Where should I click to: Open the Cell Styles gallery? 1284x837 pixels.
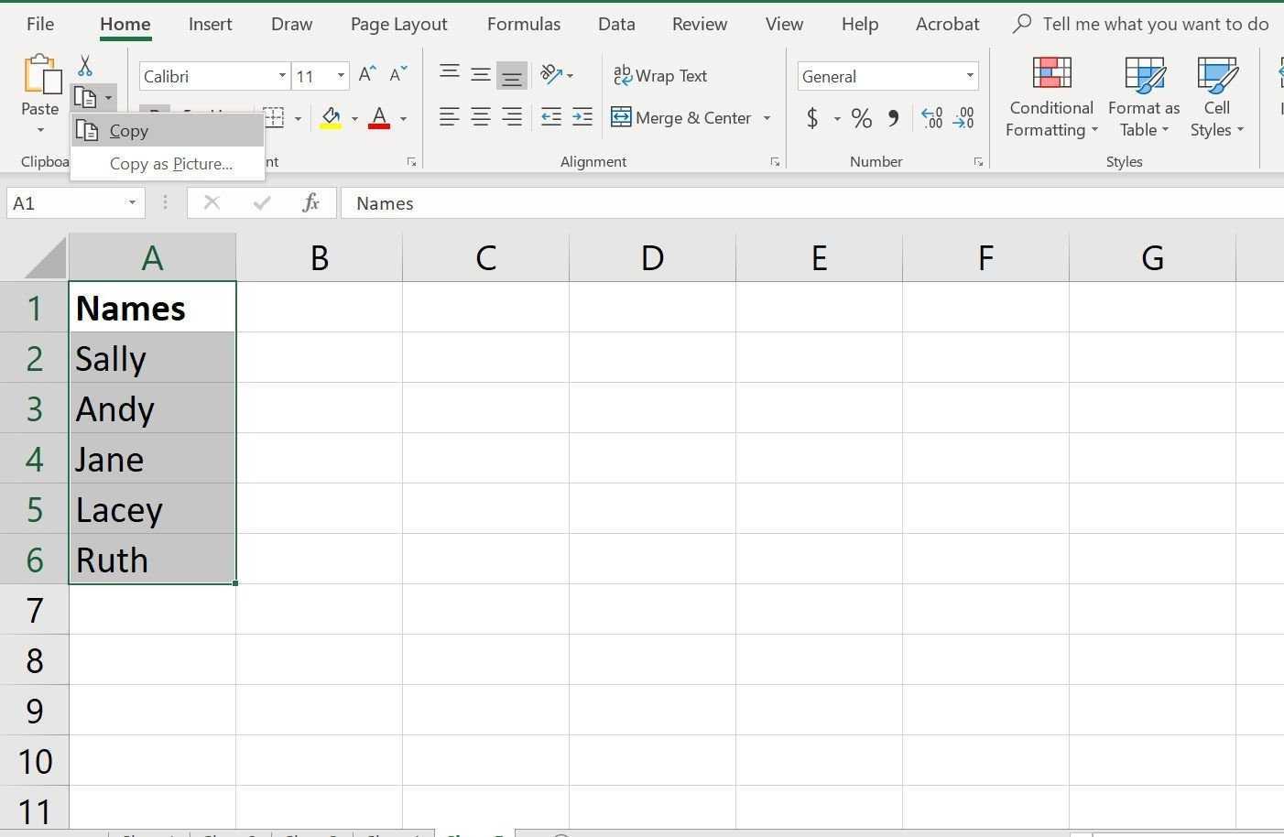point(1216,96)
